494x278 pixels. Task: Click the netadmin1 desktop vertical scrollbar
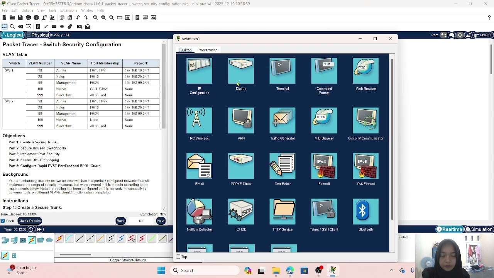coord(392,139)
